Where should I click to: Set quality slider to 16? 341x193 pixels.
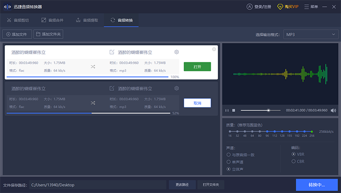pyautogui.click(x=230, y=132)
